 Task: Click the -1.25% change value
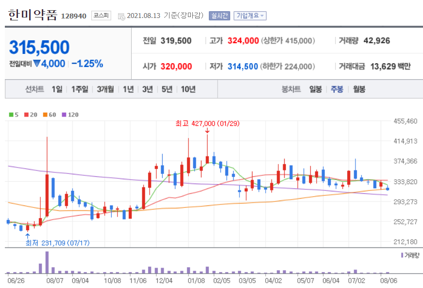87,64
